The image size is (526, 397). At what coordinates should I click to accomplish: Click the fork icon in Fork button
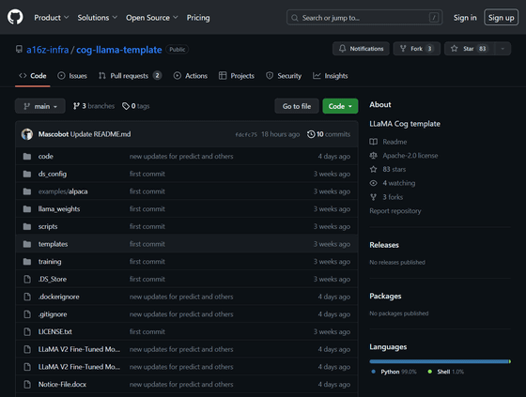pos(403,49)
